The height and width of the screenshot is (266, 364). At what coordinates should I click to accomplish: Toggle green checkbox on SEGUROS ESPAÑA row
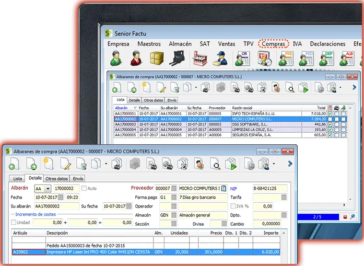tap(330, 135)
